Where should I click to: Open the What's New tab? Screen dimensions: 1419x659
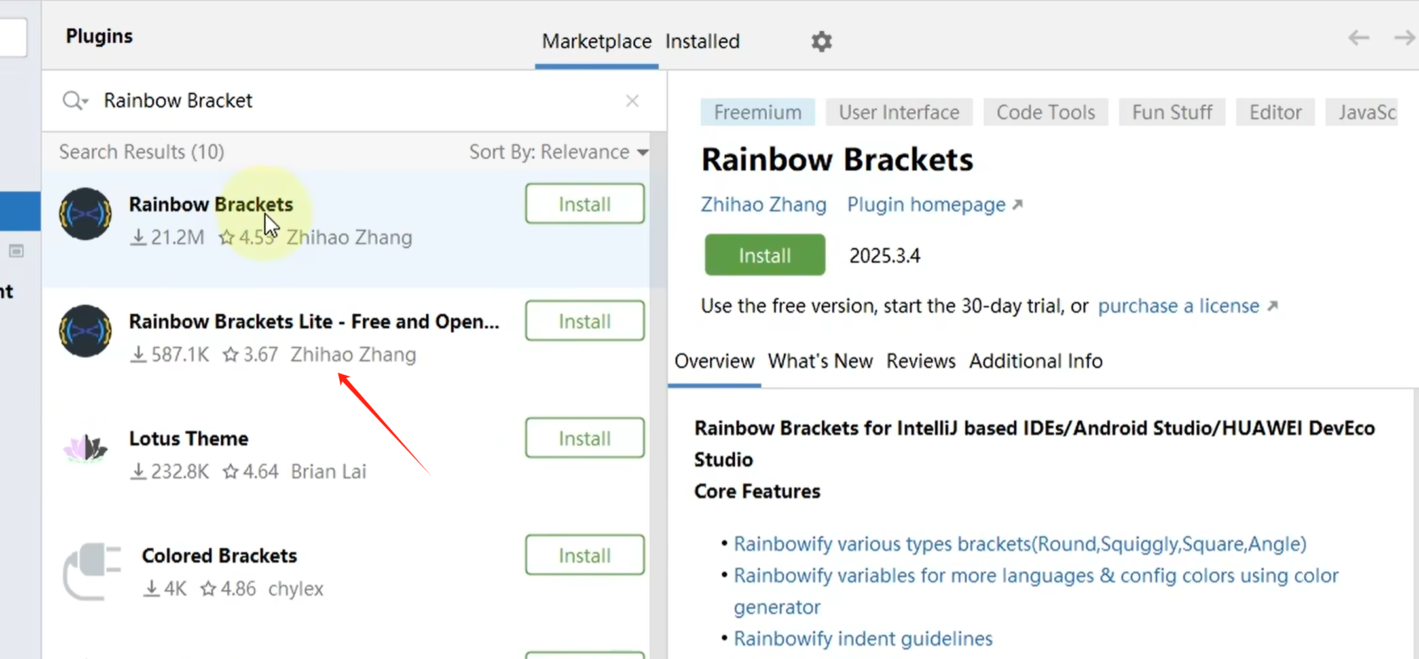coord(820,361)
